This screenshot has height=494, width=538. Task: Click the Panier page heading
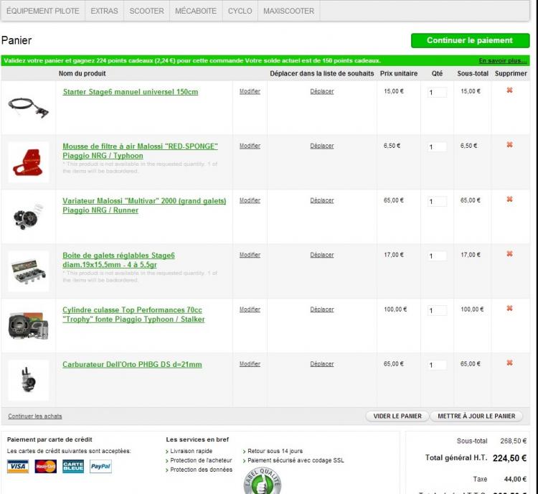pyautogui.click(x=16, y=40)
